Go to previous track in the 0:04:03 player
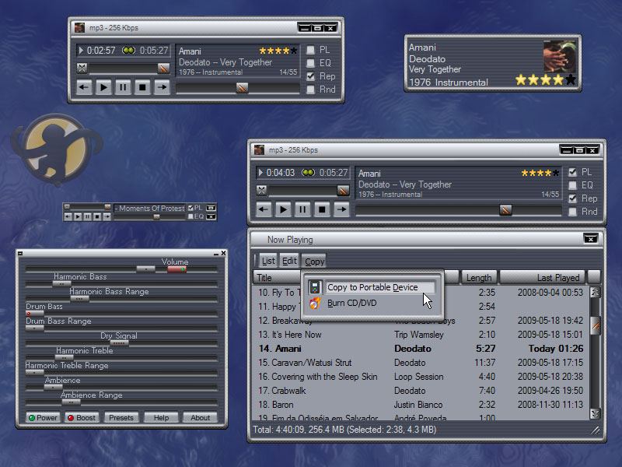This screenshot has height=467, width=622. click(x=264, y=209)
